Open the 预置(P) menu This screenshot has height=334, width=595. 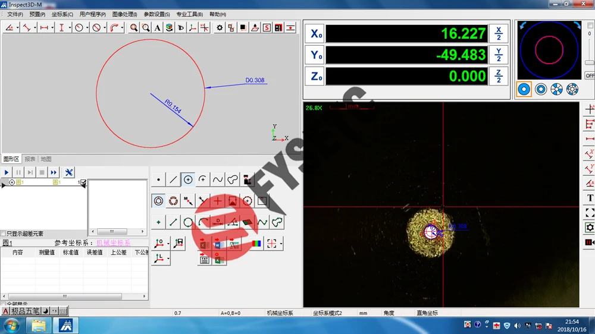pyautogui.click(x=37, y=14)
